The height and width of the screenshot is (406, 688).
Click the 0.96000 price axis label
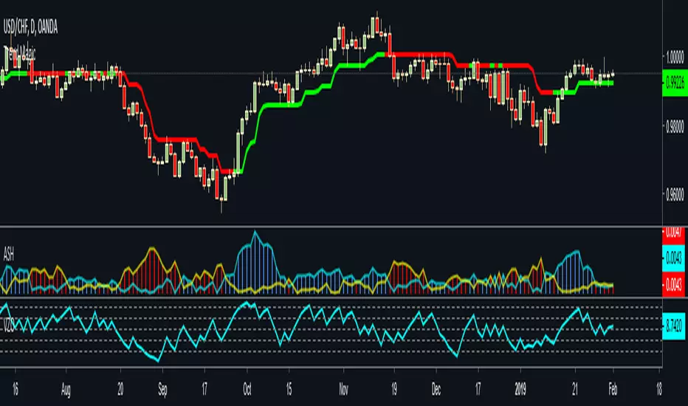click(675, 194)
